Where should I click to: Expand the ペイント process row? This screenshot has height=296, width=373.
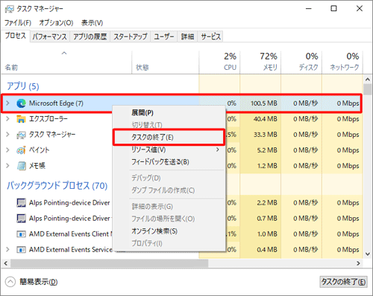7,150
